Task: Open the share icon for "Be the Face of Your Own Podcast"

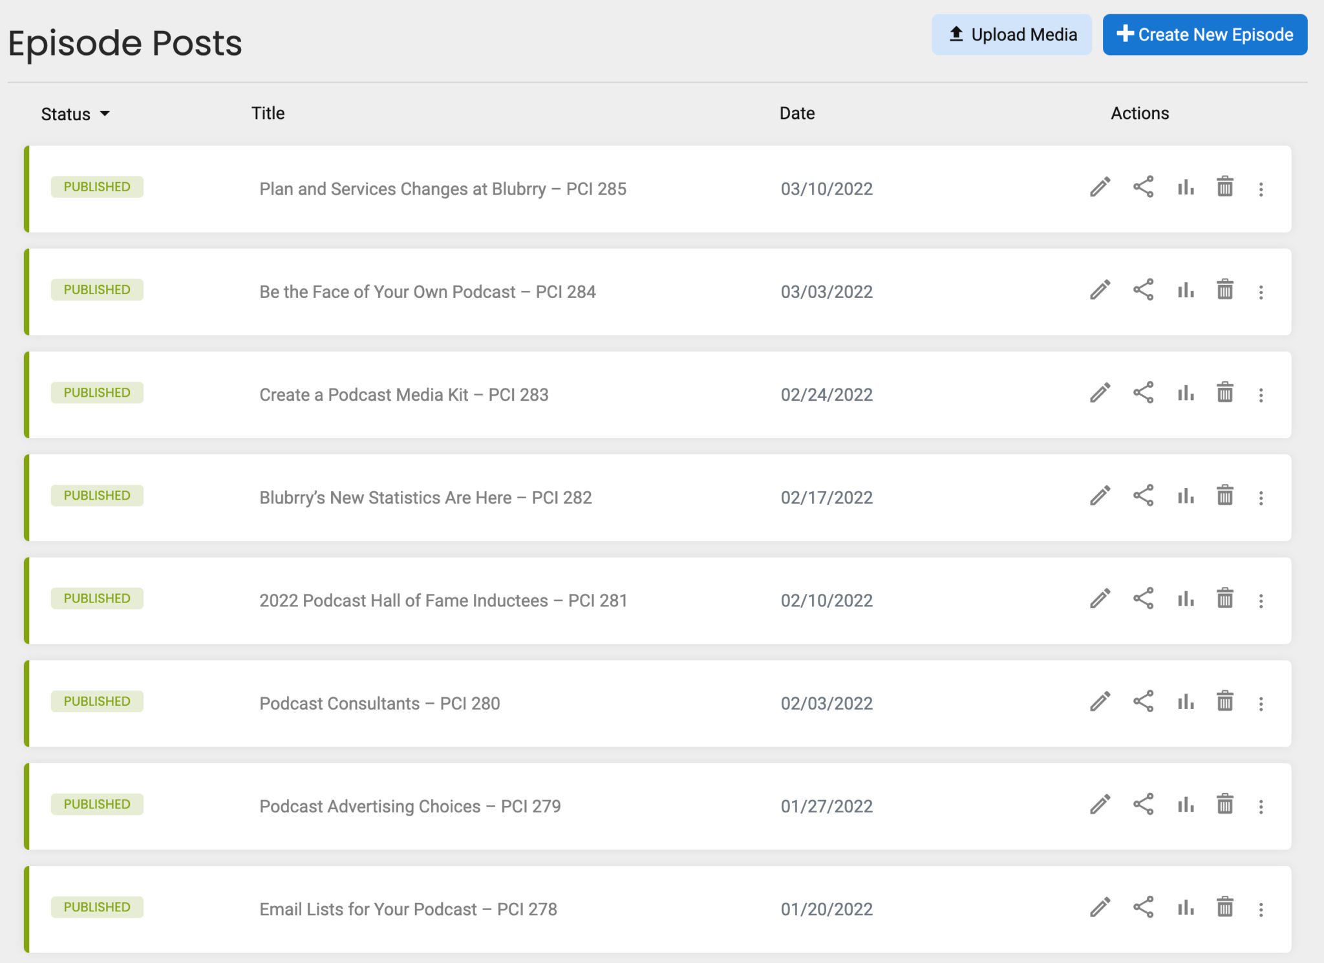Action: pos(1143,291)
